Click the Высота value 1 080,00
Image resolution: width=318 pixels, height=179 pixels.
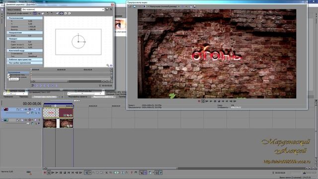pos(32,29)
